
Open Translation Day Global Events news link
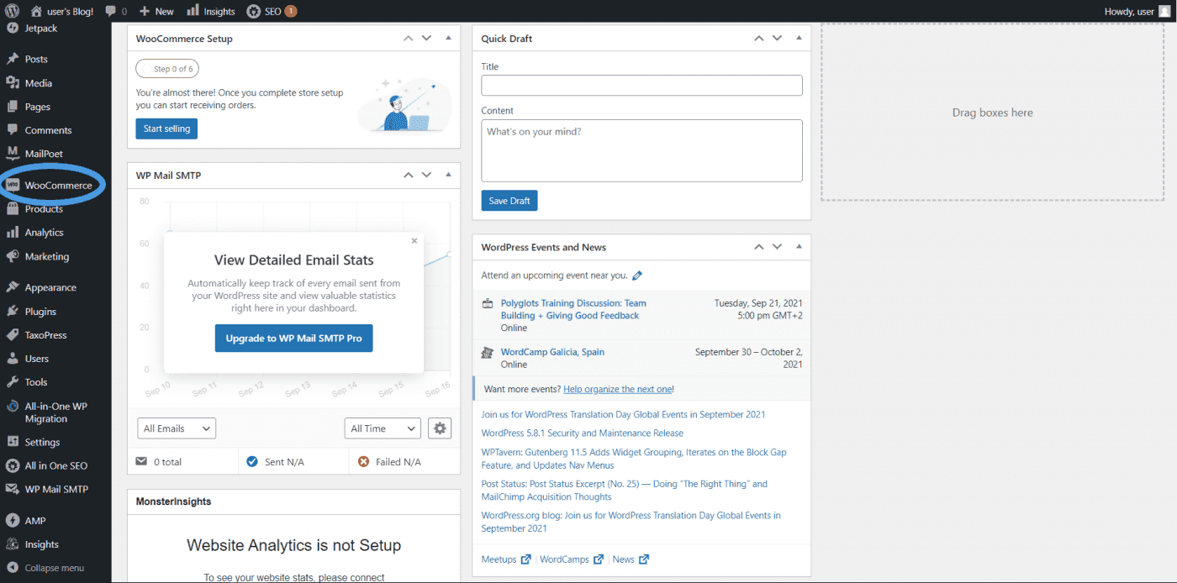(623, 414)
